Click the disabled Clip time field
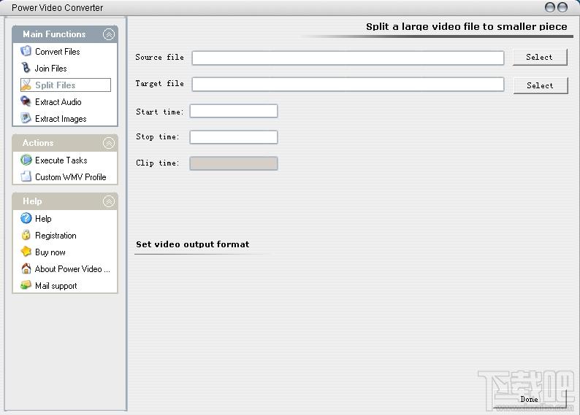Viewport: 580px width, 415px height. click(234, 163)
